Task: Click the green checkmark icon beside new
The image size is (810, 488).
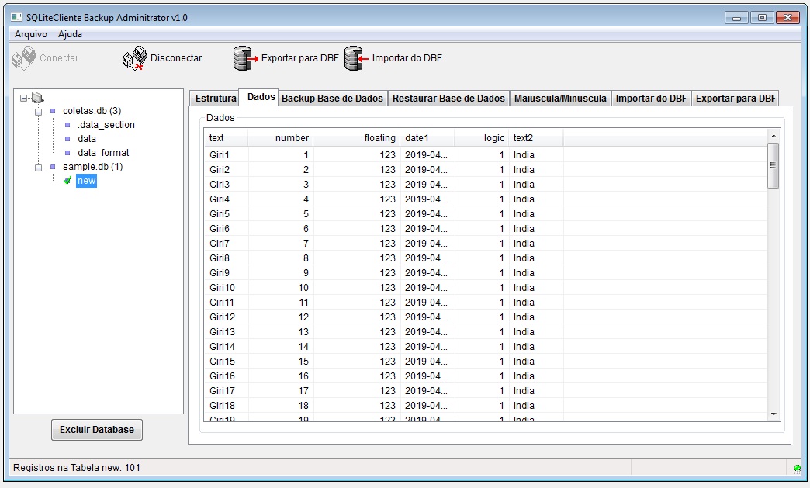Action: pyautogui.click(x=67, y=181)
